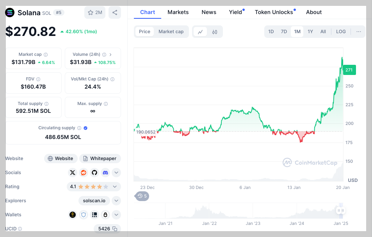Click the rank #5 badge
Screen dimensions: 372x237
pyautogui.click(x=59, y=12)
